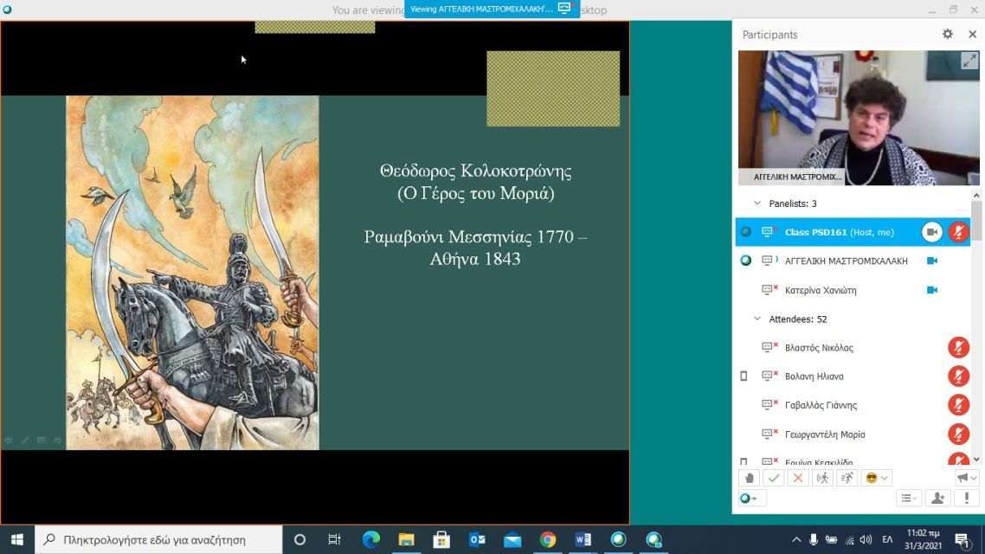Switch the ΕΛ keyboard language indicator

tap(887, 539)
